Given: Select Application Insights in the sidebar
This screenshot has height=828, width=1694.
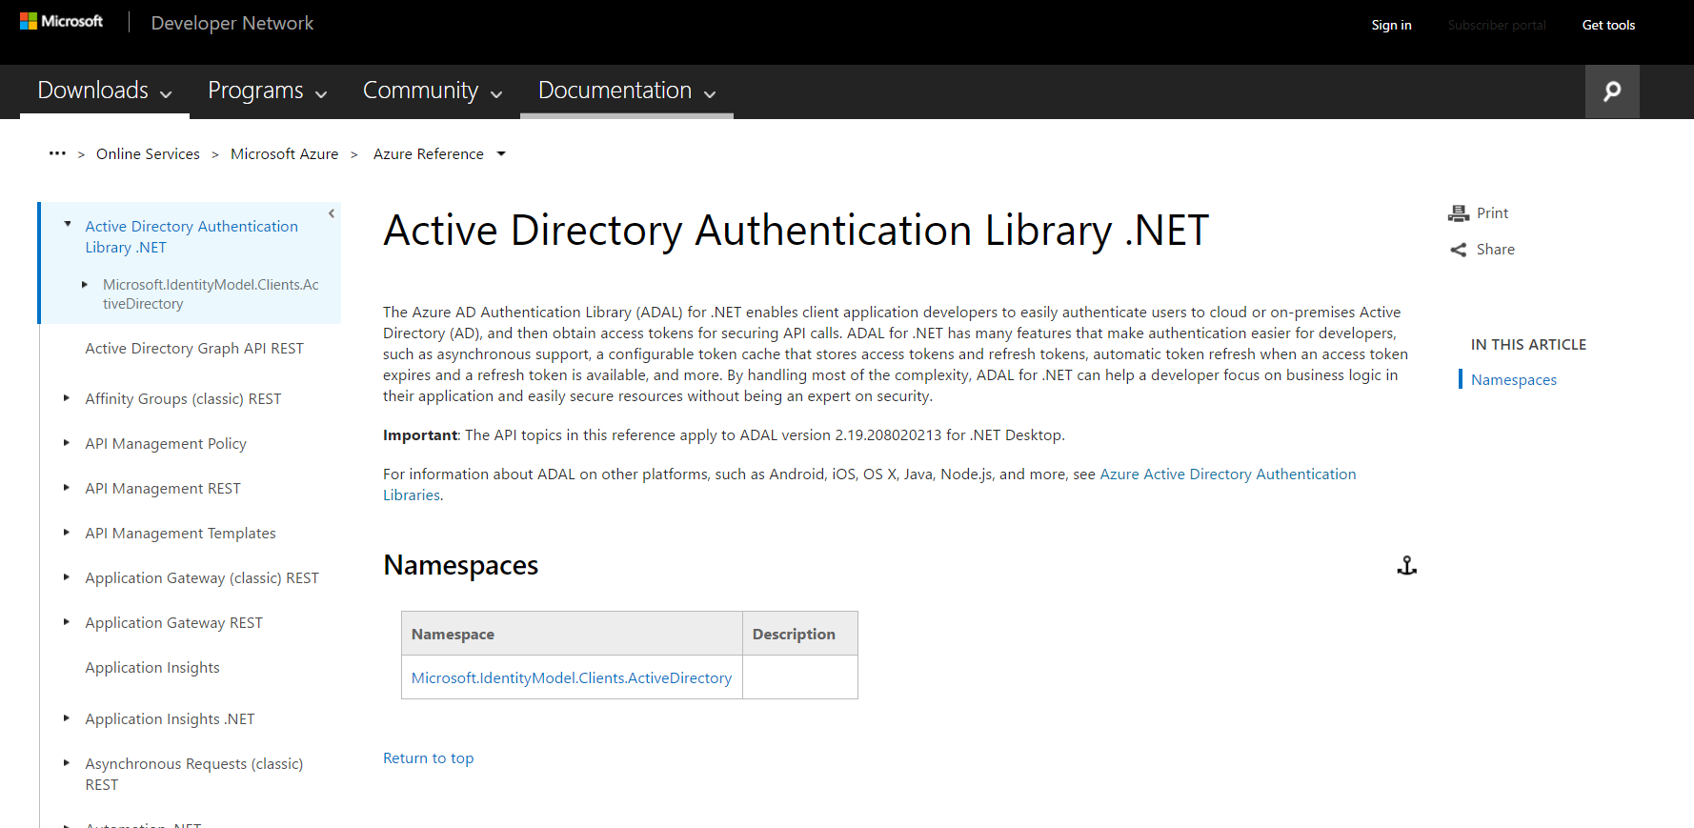Looking at the screenshot, I should (x=152, y=668).
